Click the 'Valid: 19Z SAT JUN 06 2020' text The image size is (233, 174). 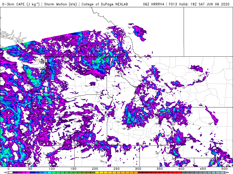pos(204,4)
